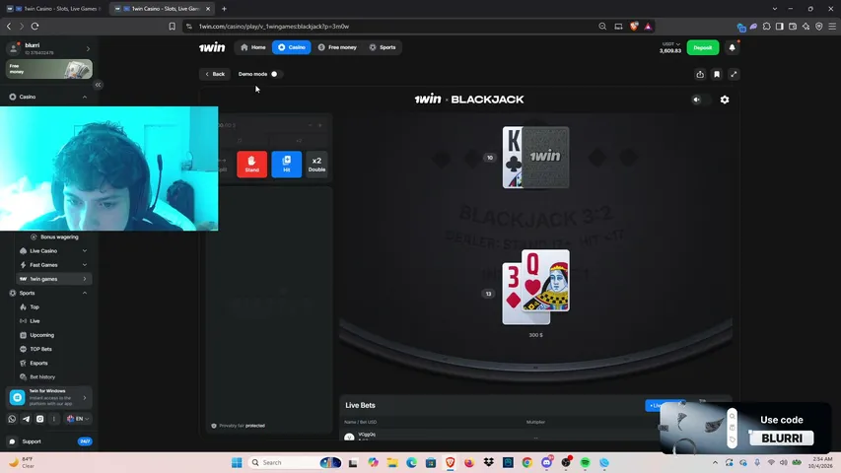
Task: Select the Casino tab
Action: (x=291, y=47)
